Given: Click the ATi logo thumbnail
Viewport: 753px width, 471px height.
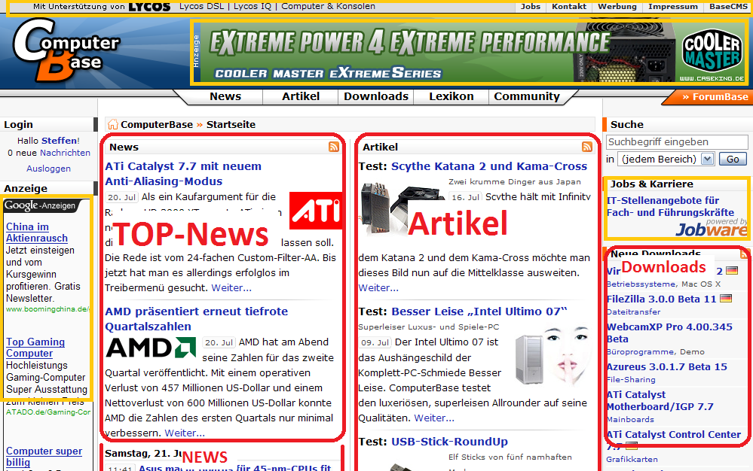Looking at the screenshot, I should tap(316, 211).
